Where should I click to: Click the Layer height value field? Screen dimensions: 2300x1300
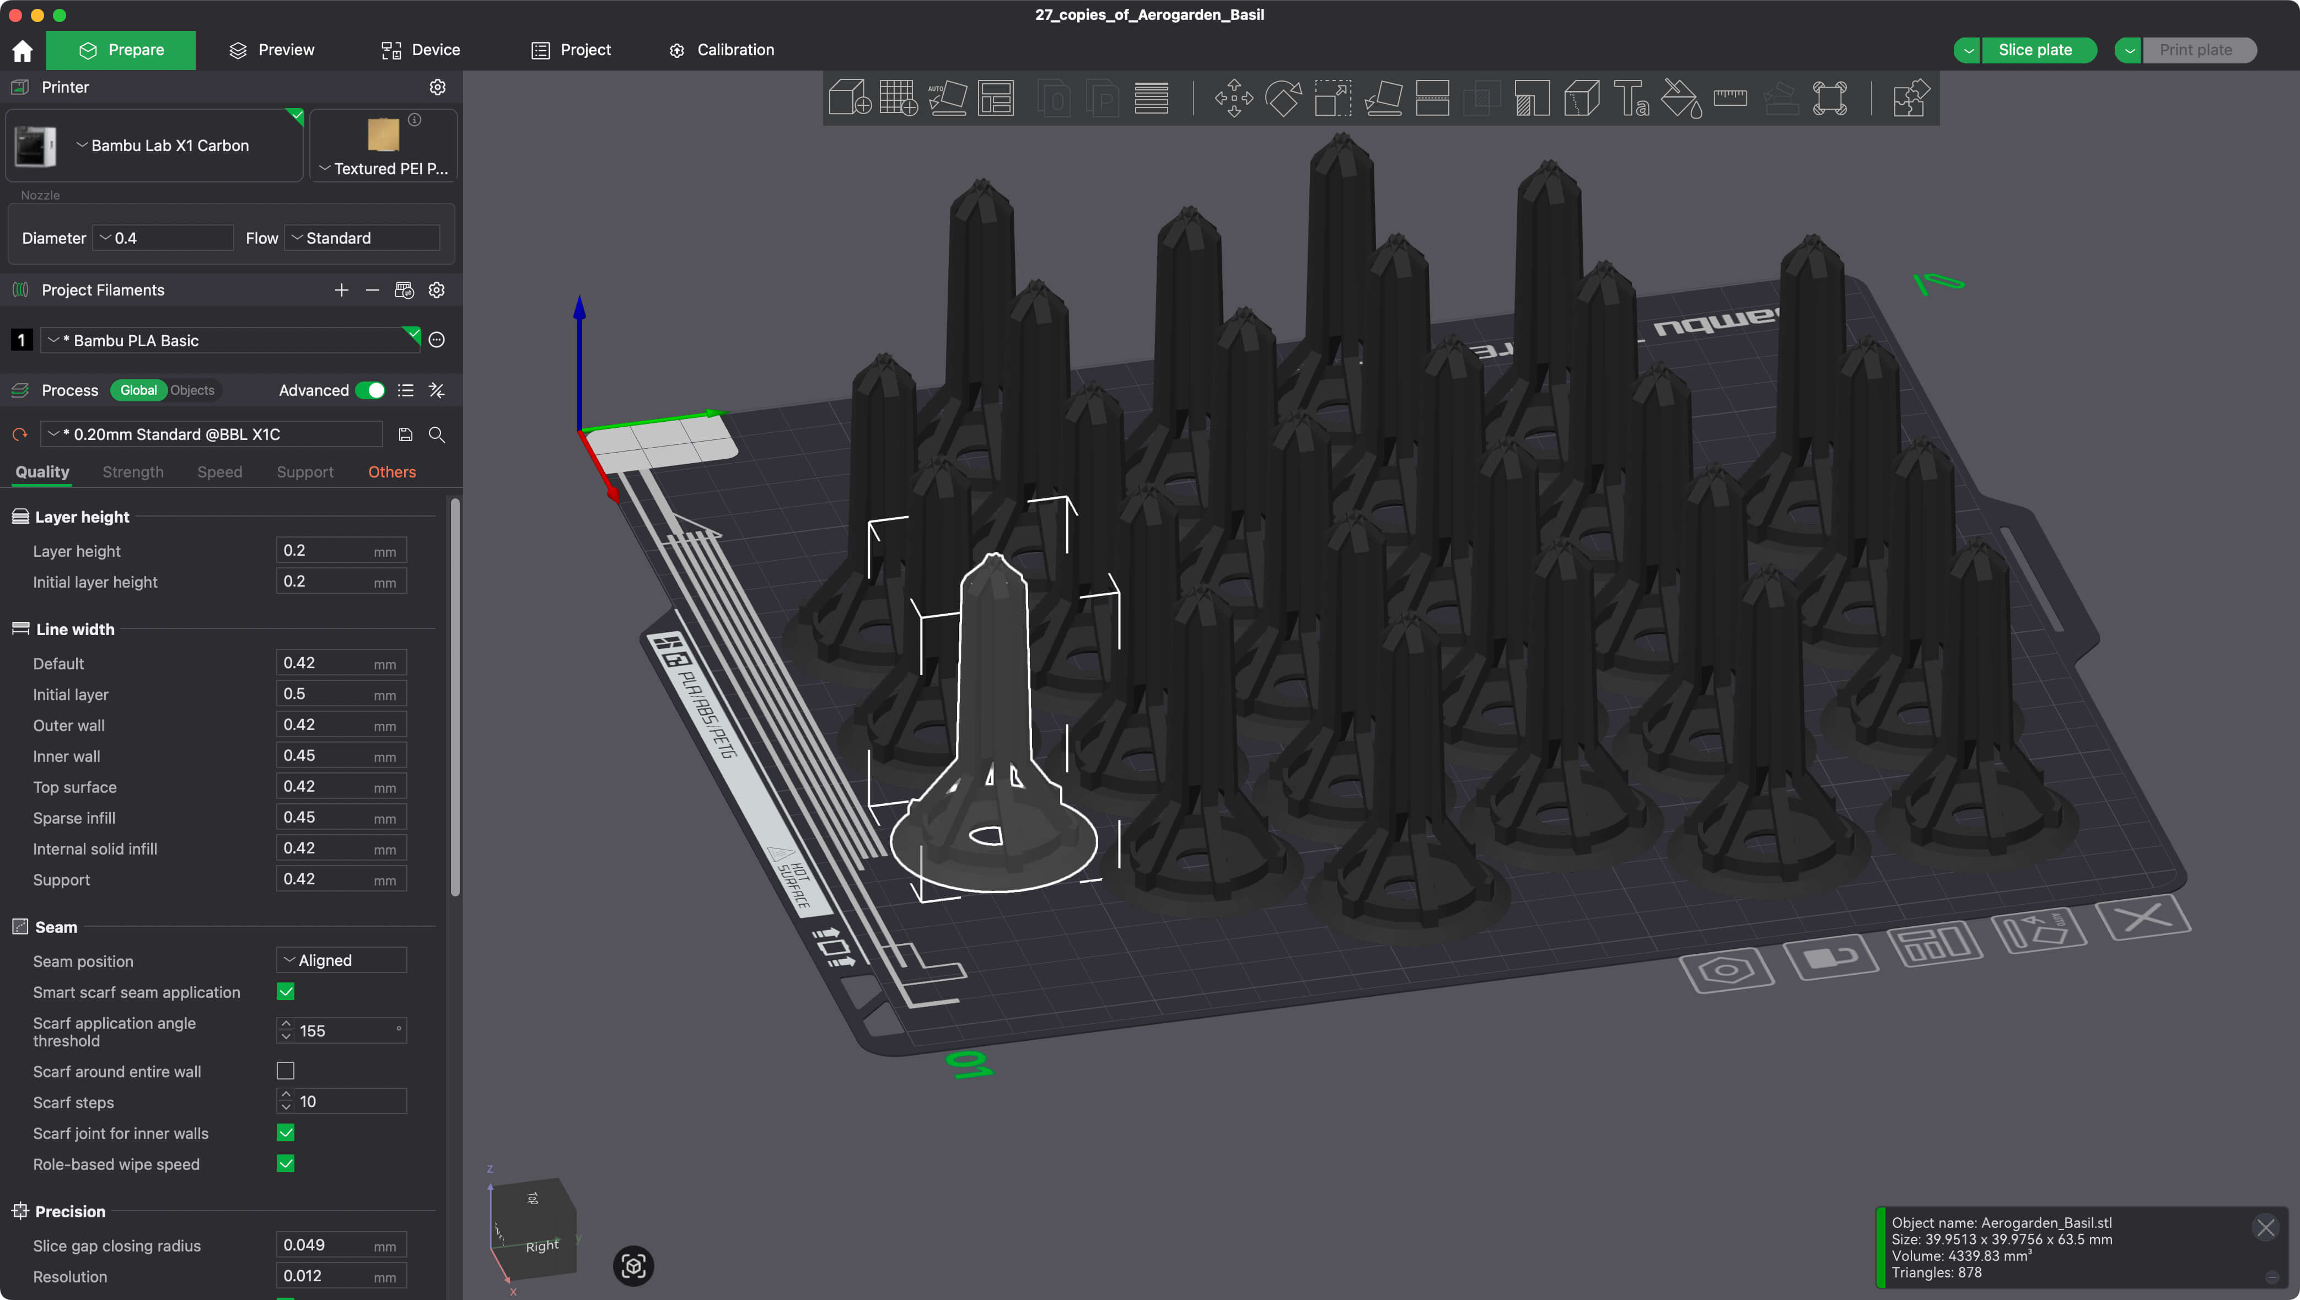(342, 550)
